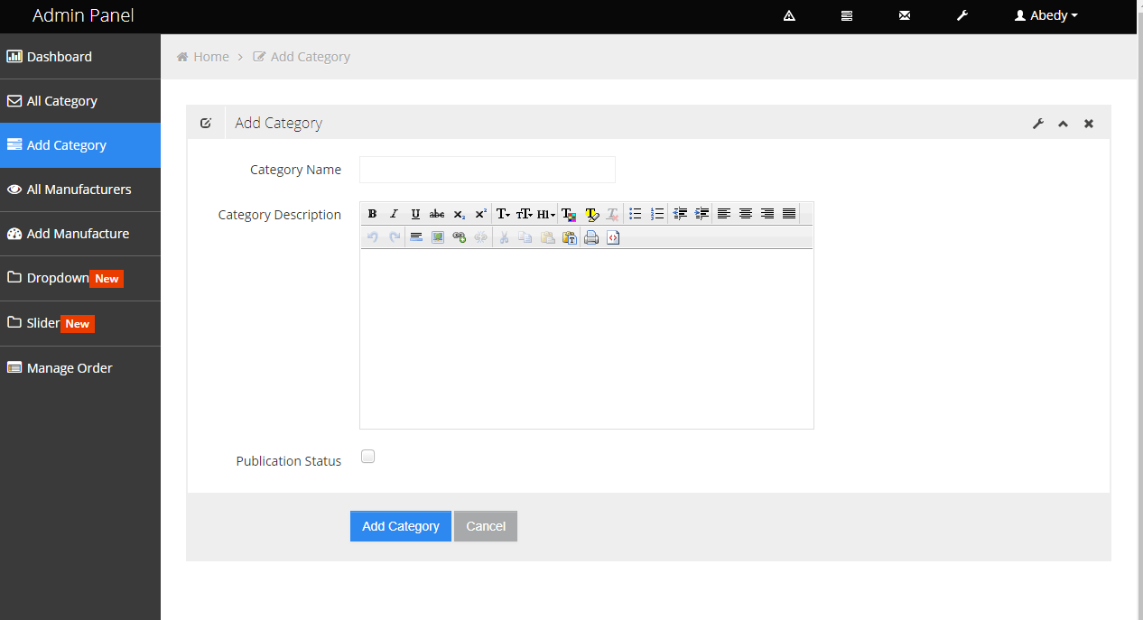
Task: Select Add Category in the sidebar
Action: 80,145
